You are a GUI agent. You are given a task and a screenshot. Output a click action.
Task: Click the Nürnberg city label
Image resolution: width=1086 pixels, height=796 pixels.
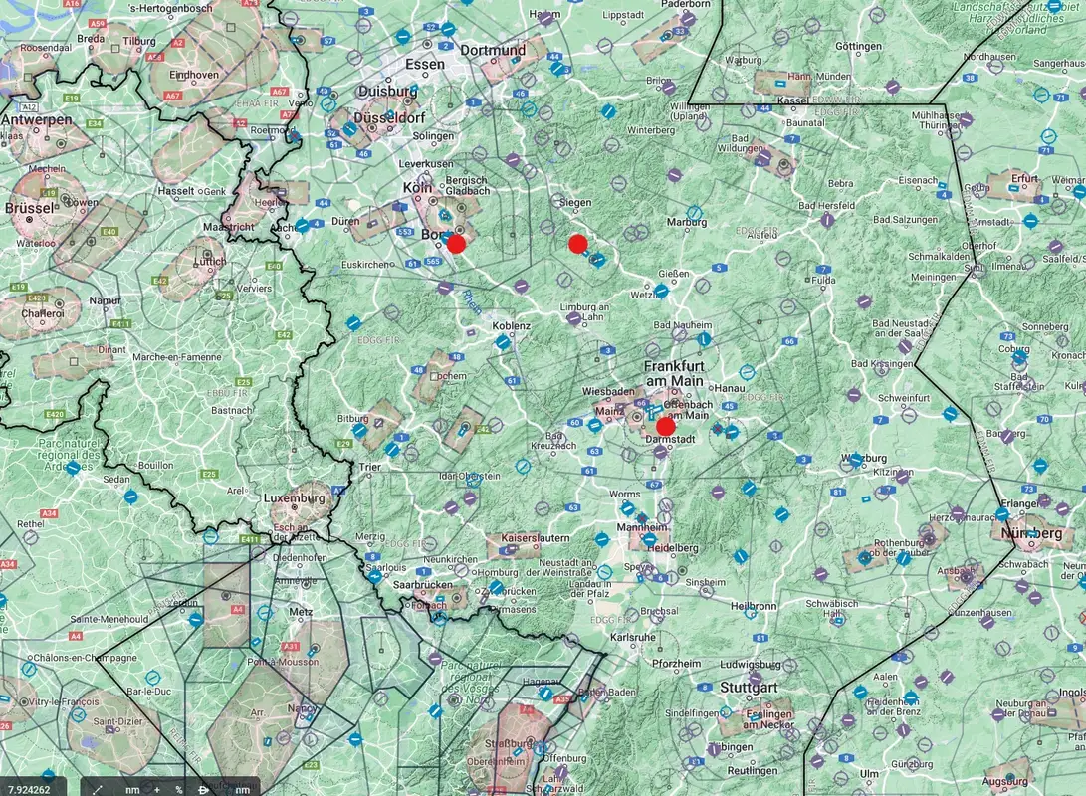pos(1031,533)
